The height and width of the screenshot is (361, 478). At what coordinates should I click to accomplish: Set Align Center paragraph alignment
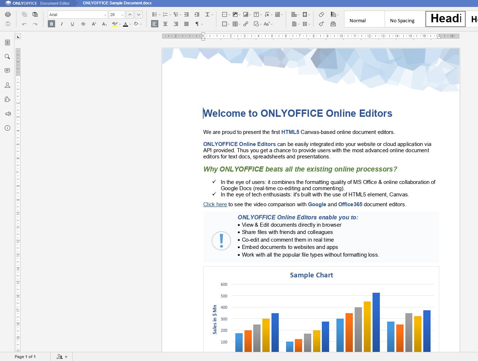coord(165,24)
